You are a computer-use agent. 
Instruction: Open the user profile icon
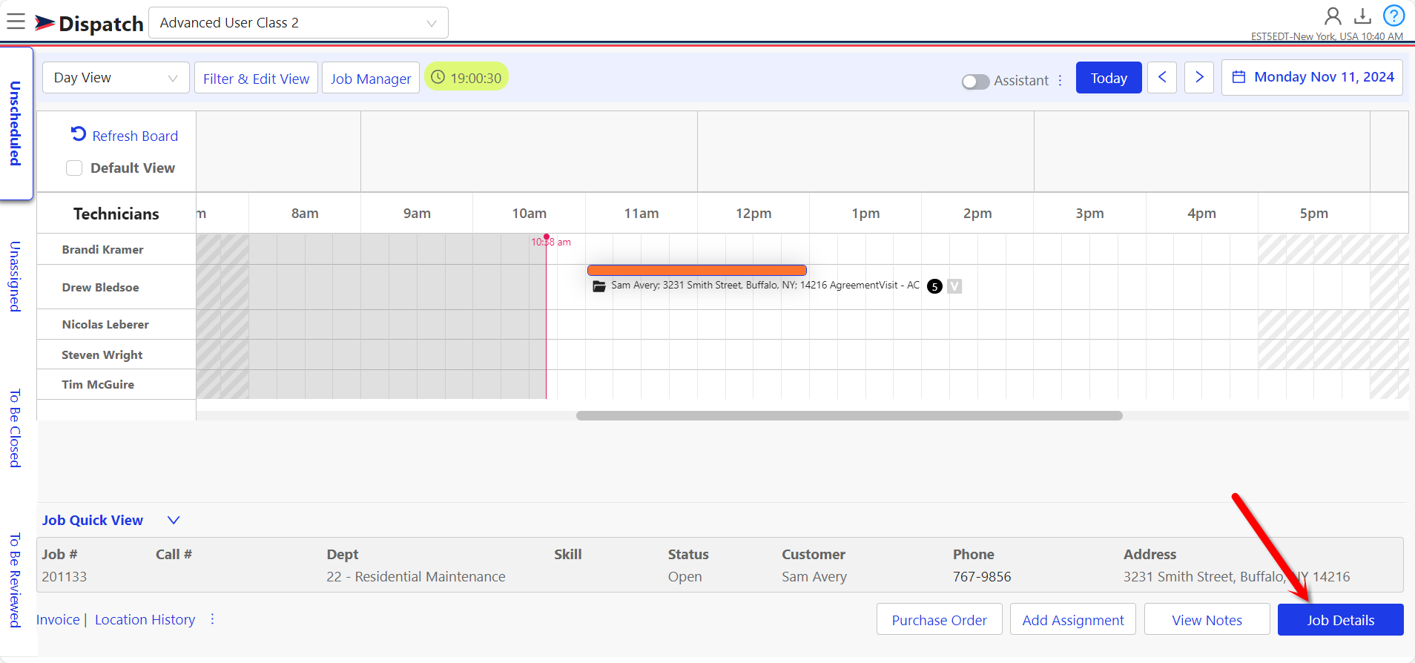point(1333,16)
